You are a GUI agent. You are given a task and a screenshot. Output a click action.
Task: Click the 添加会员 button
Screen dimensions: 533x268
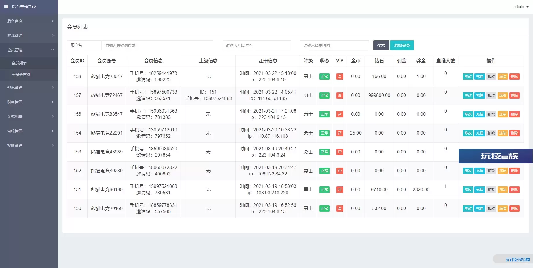point(402,45)
